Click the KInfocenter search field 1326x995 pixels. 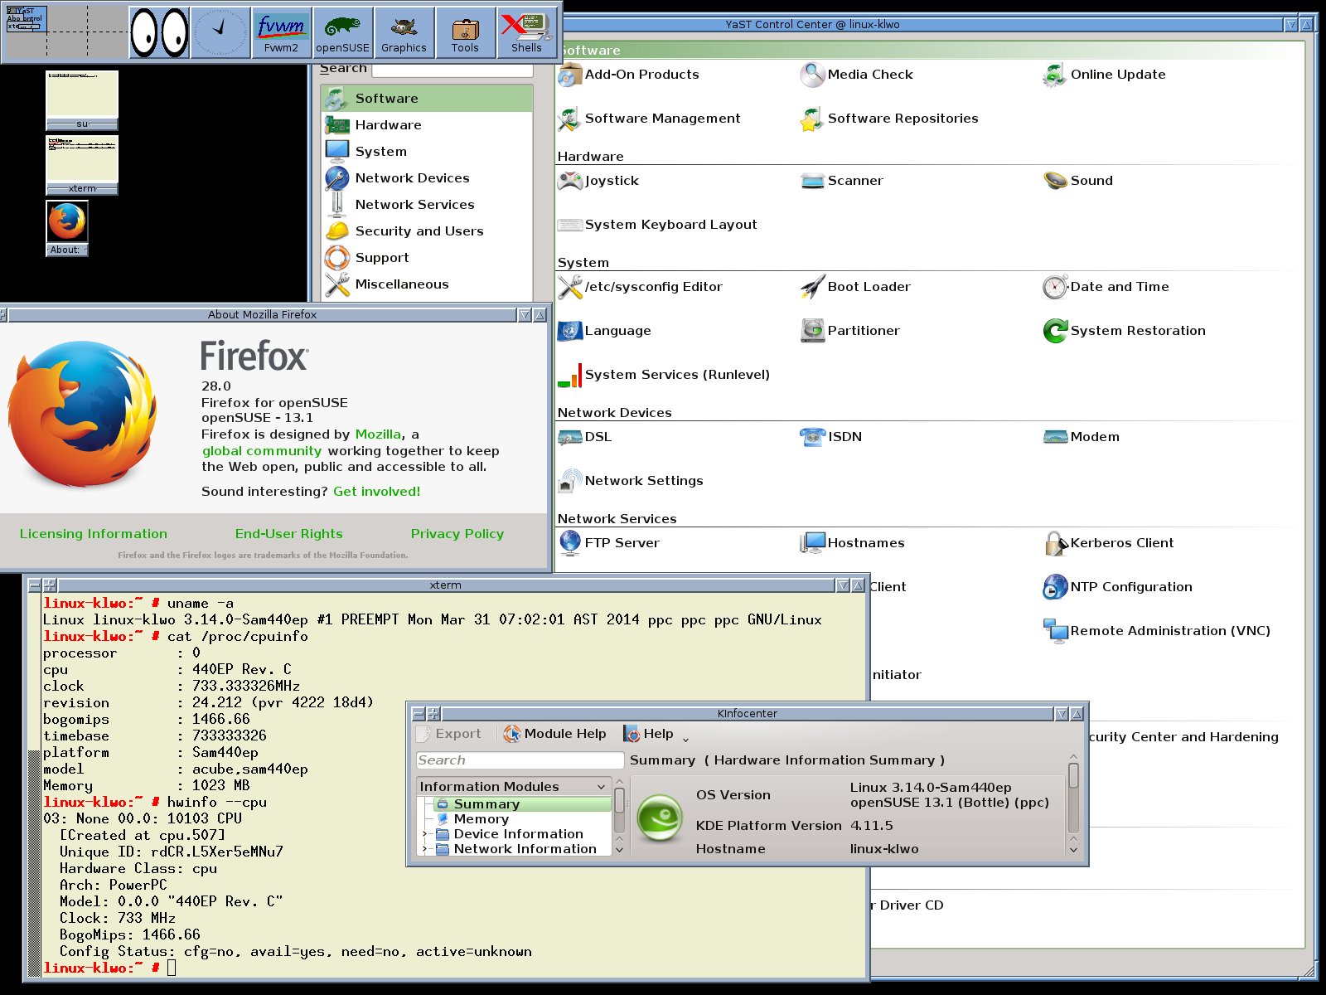point(519,760)
